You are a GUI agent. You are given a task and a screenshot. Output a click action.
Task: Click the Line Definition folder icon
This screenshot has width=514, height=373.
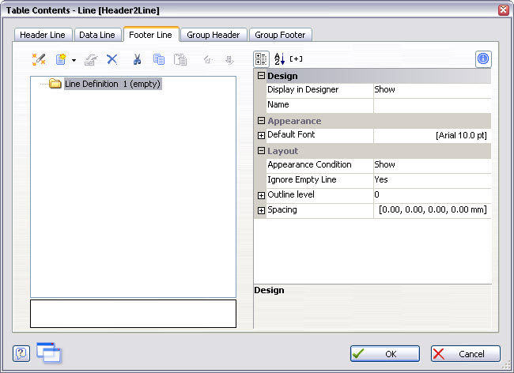[55, 84]
